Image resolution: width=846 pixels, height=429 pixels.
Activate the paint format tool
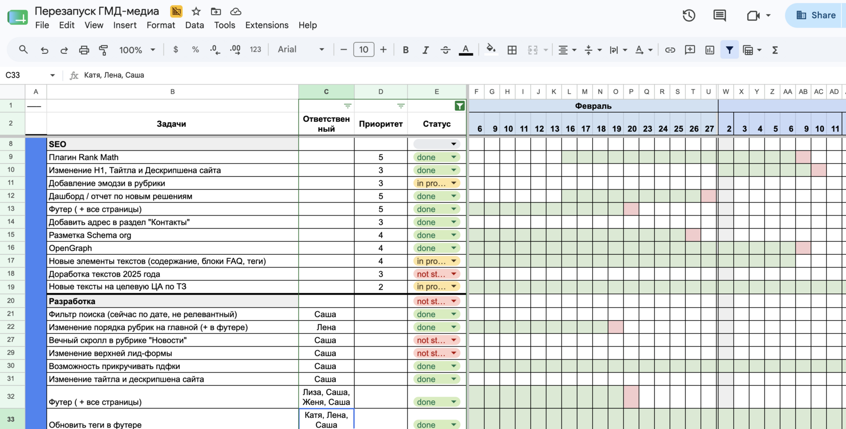[104, 50]
